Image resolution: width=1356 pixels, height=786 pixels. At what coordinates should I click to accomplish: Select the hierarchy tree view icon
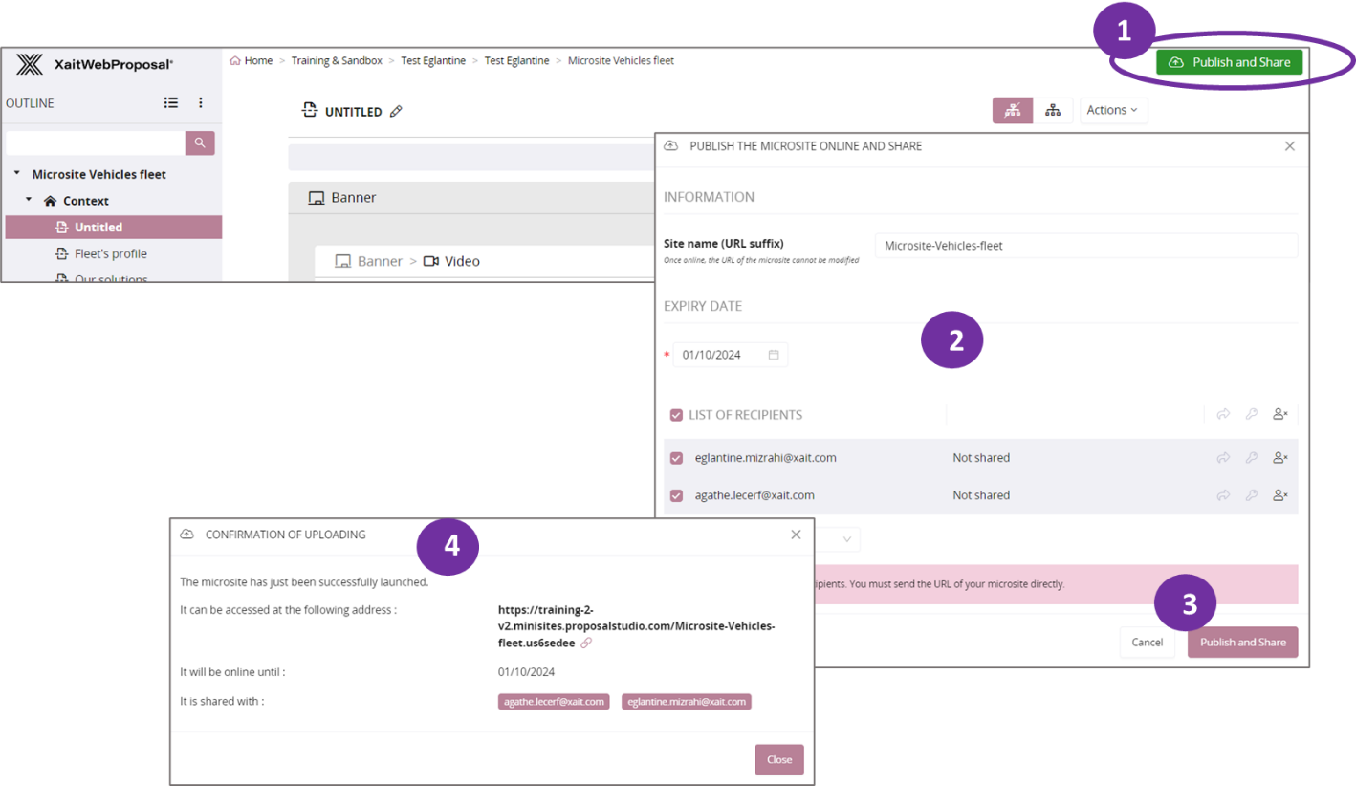tap(1053, 110)
